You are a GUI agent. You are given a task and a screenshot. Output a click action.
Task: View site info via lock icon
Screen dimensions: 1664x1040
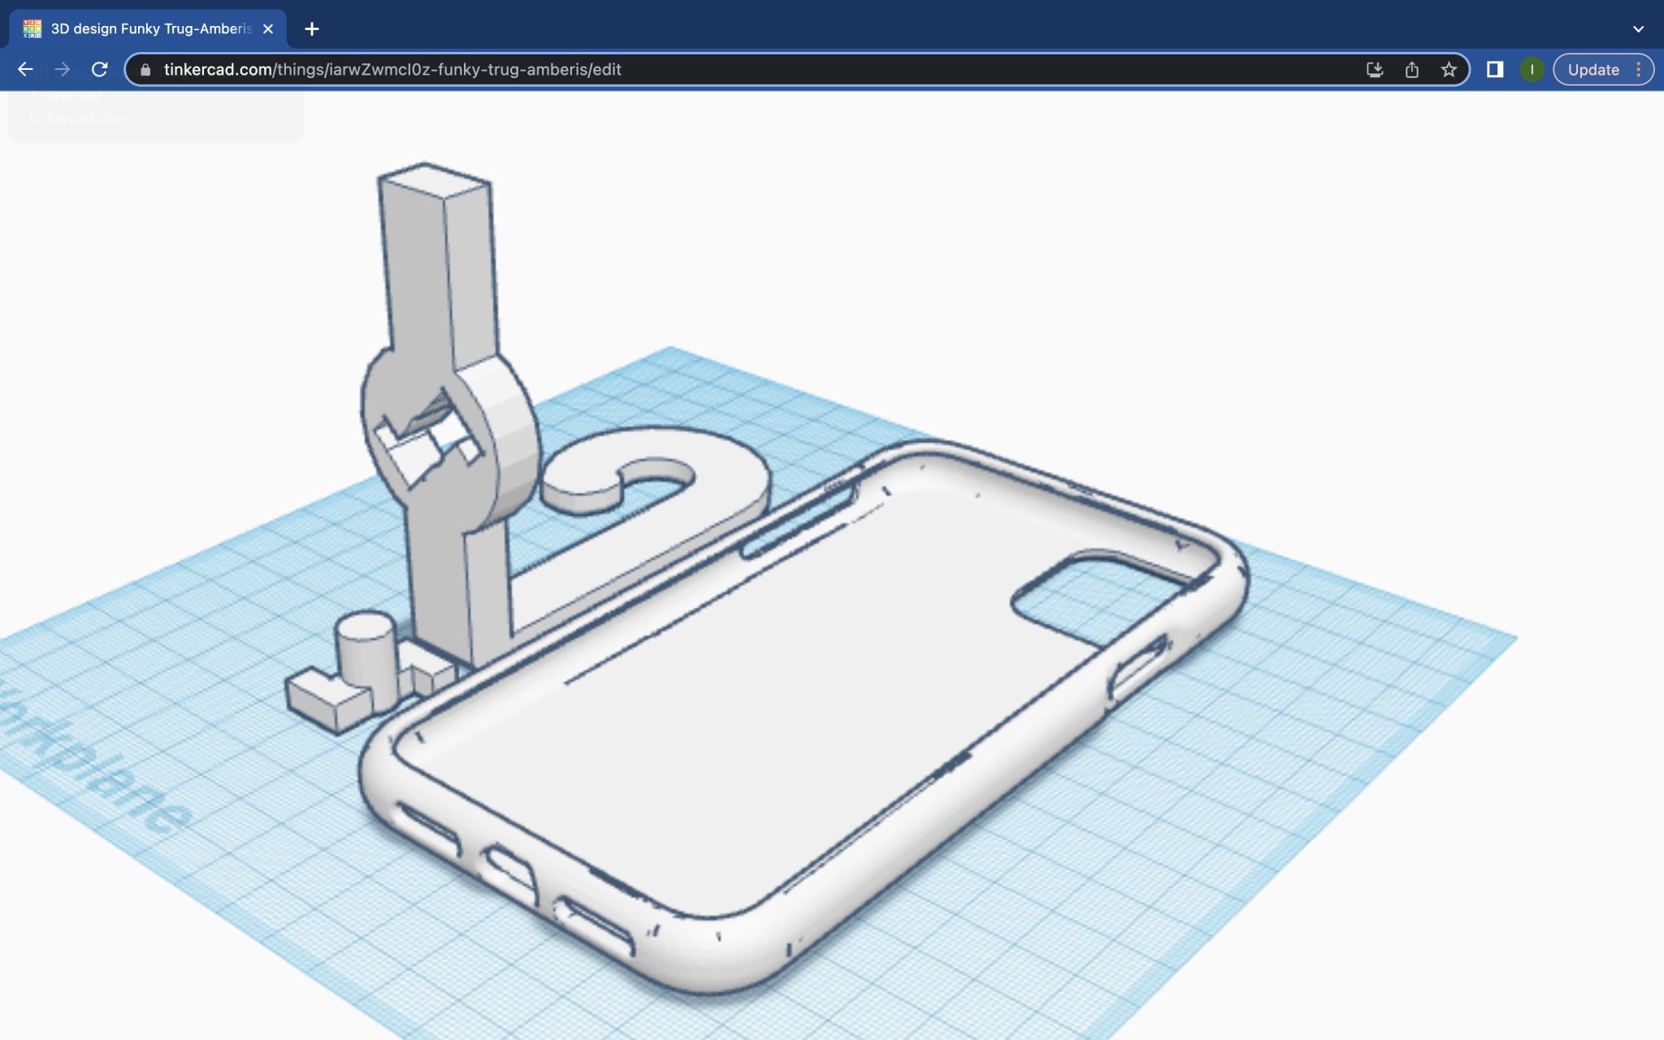point(145,70)
